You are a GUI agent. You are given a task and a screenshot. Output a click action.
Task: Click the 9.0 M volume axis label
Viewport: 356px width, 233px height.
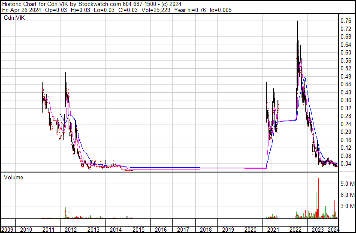click(x=347, y=184)
